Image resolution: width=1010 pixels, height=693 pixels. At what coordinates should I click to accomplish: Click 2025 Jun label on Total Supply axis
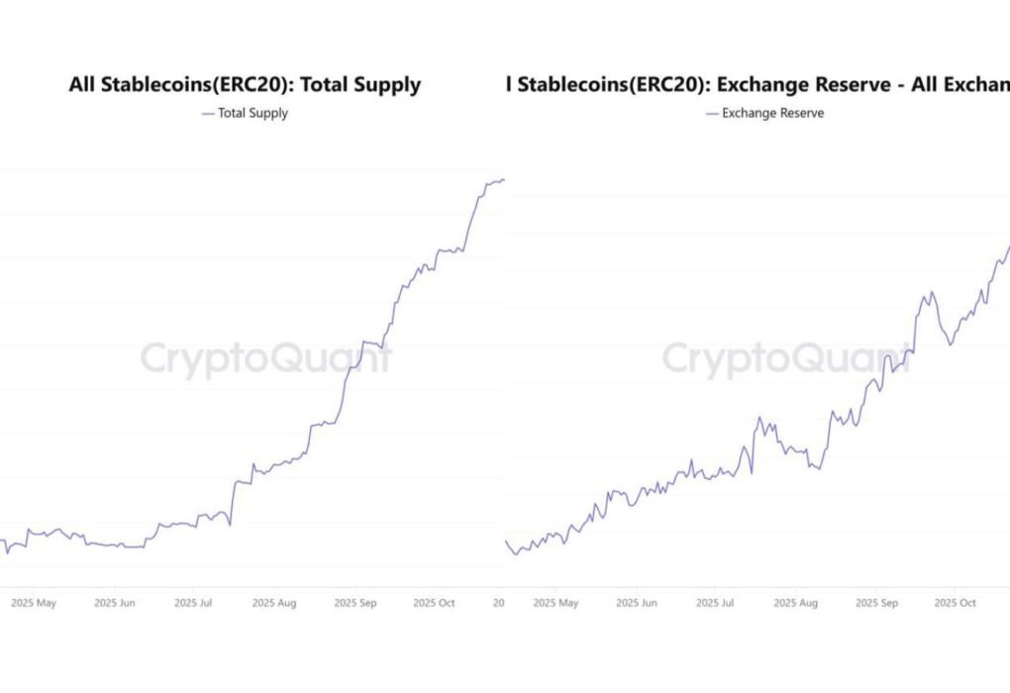coord(113,602)
